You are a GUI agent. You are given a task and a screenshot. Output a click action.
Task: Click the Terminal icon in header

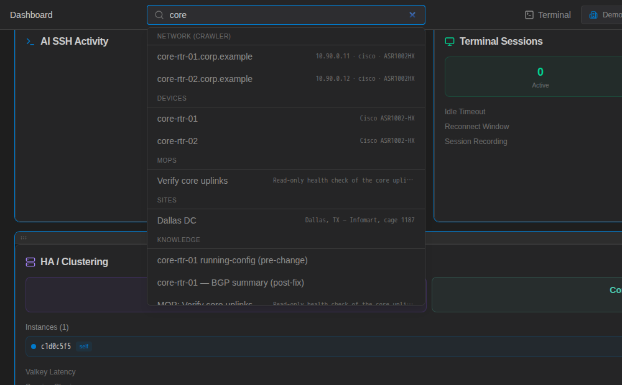click(529, 15)
